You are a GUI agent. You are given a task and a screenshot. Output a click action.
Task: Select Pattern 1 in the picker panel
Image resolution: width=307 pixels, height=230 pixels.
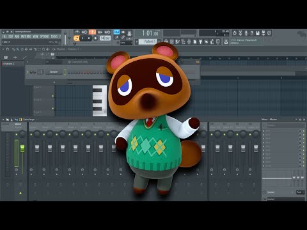coord(13,64)
